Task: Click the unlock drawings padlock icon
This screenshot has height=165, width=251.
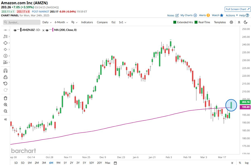Action: click(5, 77)
